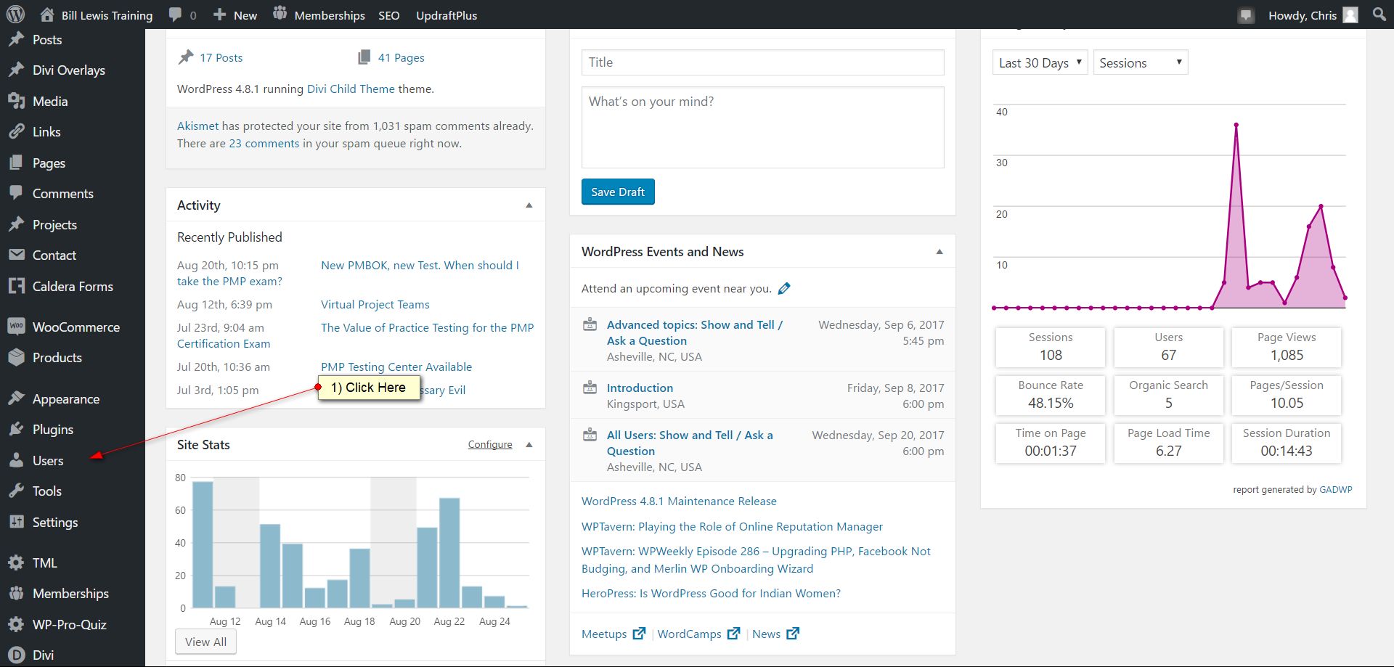This screenshot has height=667, width=1394.
Task: Click the pencil icon to edit event location
Action: pos(784,289)
